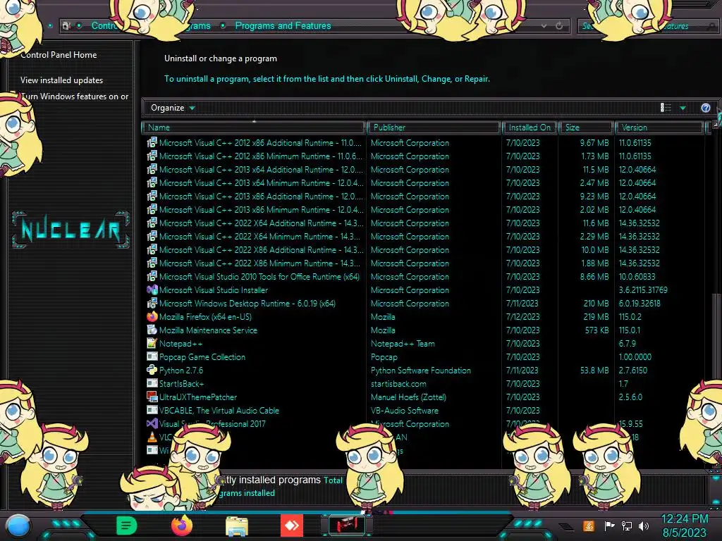Select Microsoft Visual Studio 2010 Tools for Office Runtime
722x541 pixels.
pyautogui.click(x=259, y=276)
